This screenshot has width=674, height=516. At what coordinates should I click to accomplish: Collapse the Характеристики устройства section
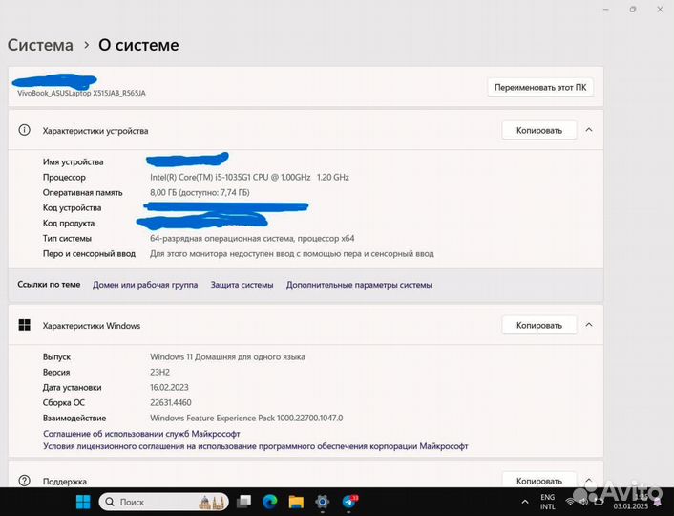tap(589, 130)
